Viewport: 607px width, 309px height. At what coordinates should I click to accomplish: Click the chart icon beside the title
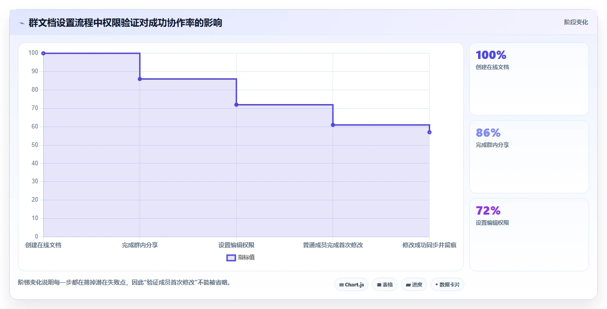(22, 23)
